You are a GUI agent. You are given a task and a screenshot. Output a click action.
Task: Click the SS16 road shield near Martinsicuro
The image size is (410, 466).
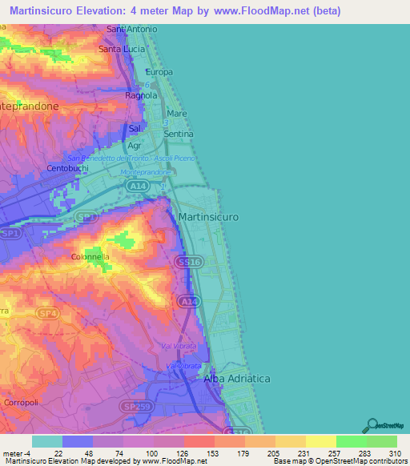[189, 262]
